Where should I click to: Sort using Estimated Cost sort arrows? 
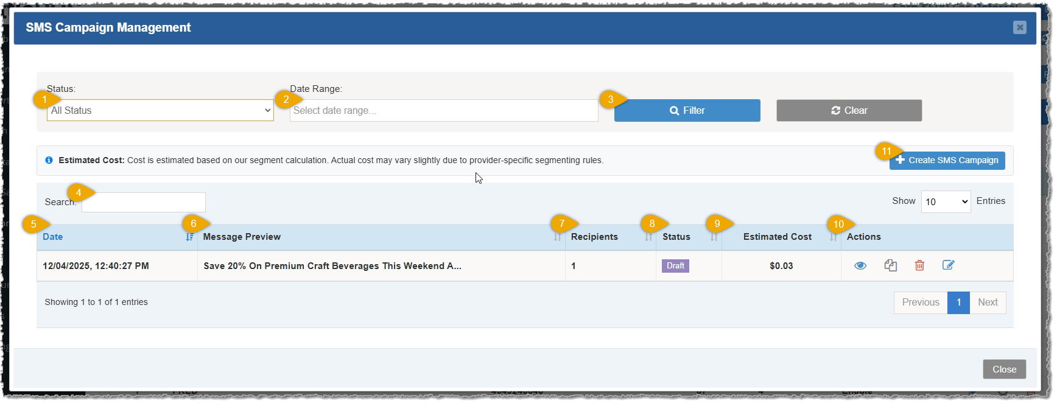(833, 237)
